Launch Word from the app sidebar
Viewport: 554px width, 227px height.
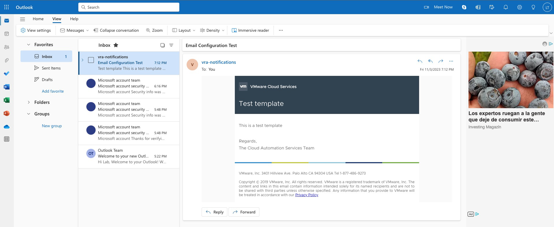(7, 87)
